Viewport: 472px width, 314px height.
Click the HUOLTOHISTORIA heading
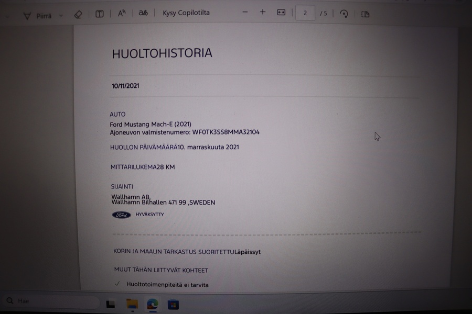162,53
